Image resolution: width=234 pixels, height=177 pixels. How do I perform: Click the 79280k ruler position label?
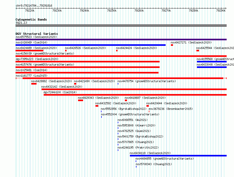click(x=194, y=11)
